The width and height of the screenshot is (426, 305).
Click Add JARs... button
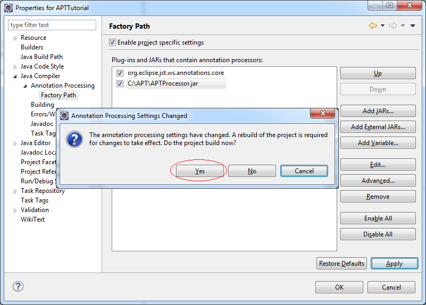(378, 111)
